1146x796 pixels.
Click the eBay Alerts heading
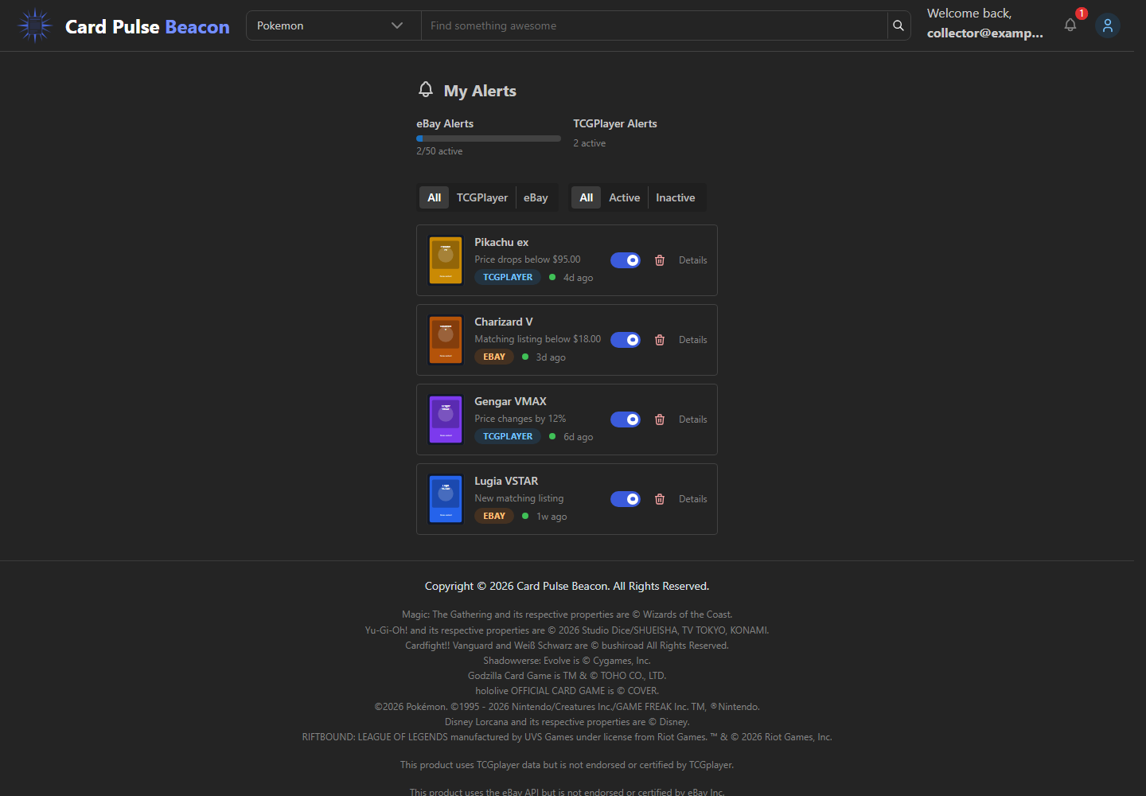click(445, 123)
